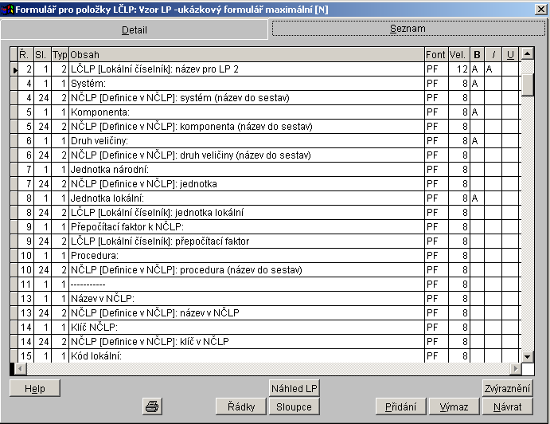Click the Zvýraznění button

[x=507, y=388]
